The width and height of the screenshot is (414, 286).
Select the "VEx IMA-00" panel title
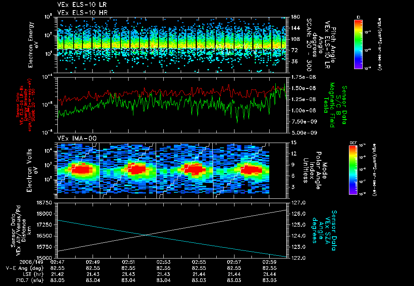tap(77, 138)
